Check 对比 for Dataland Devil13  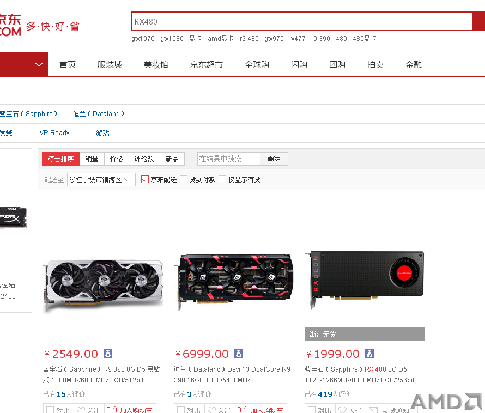pyautogui.click(x=181, y=410)
